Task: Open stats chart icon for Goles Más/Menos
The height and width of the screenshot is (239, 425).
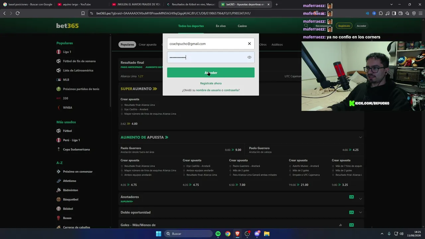Action: click(340, 225)
